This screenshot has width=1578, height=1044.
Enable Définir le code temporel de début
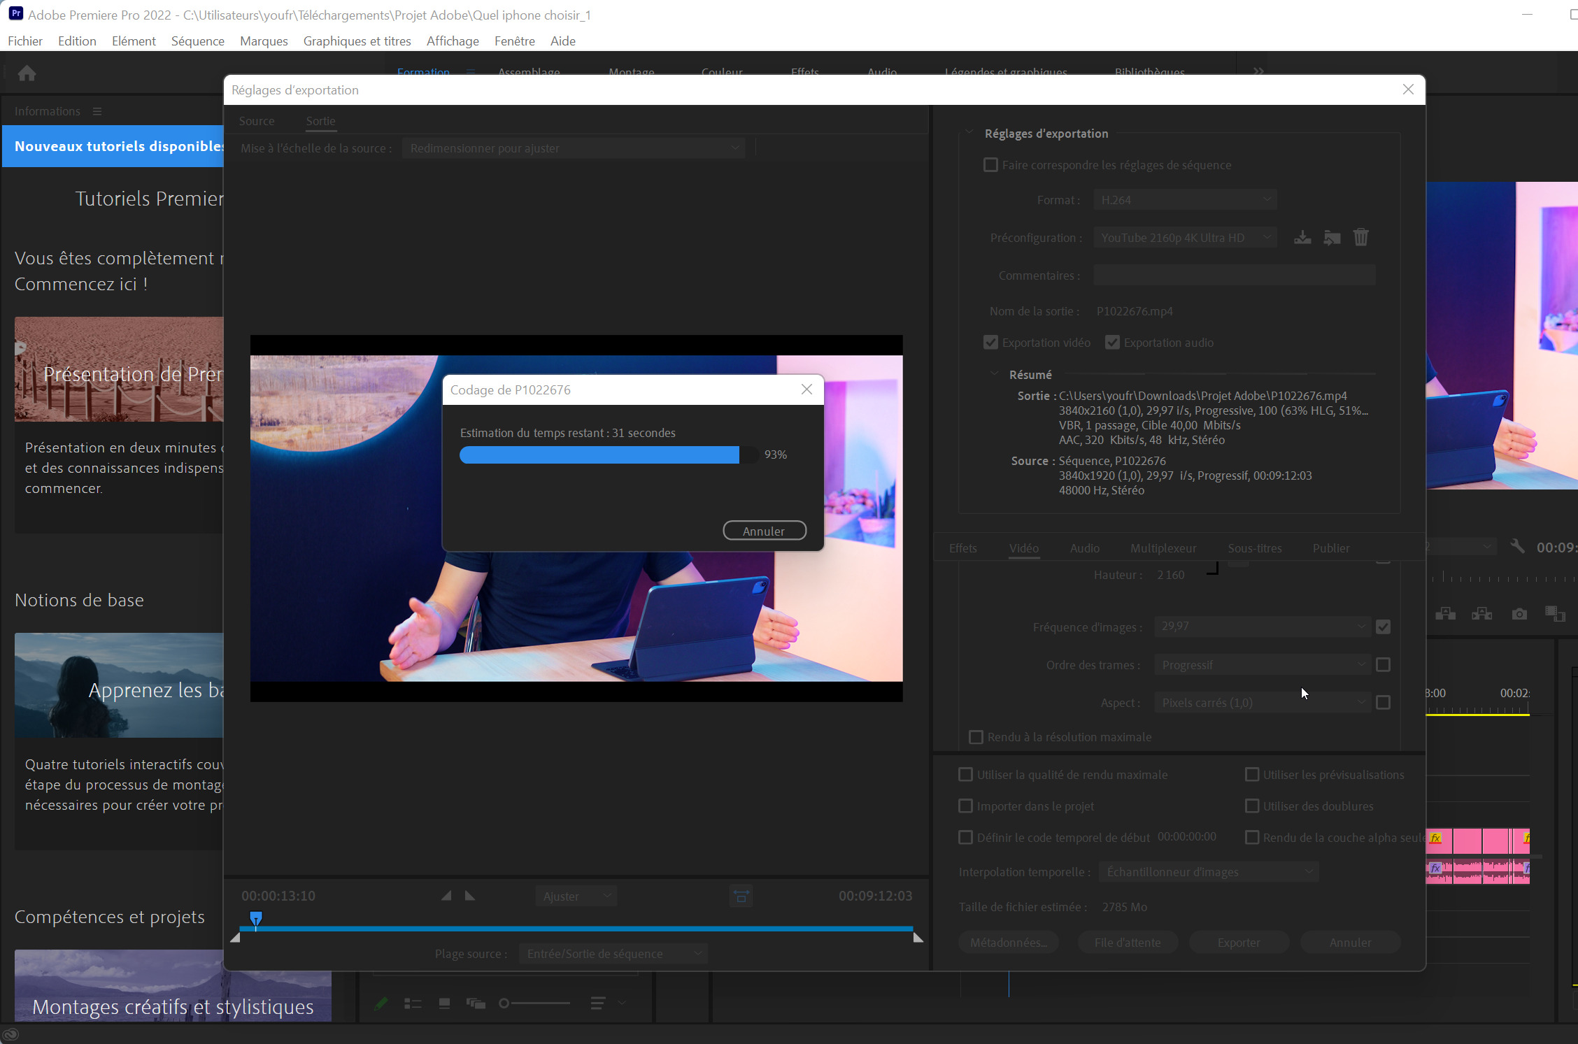click(x=965, y=838)
